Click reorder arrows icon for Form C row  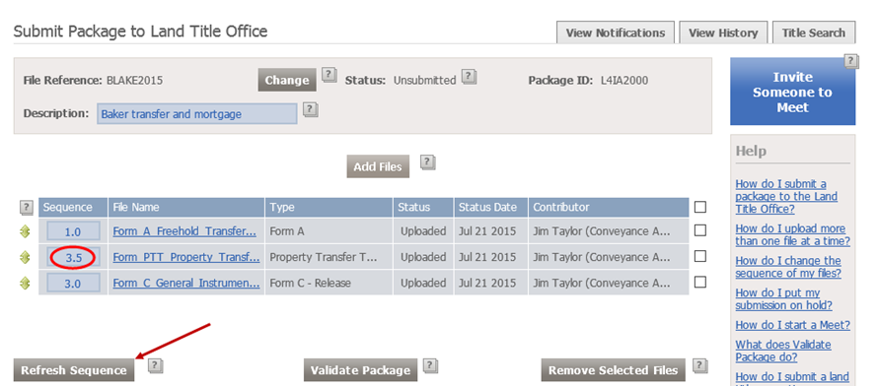(25, 283)
